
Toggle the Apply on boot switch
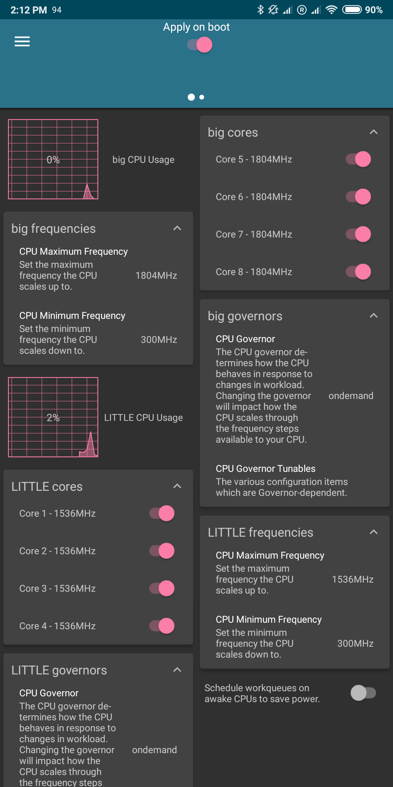click(200, 45)
